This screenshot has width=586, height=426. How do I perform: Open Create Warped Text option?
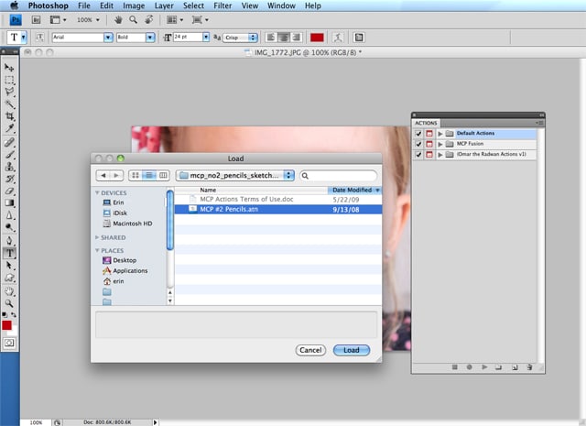tap(338, 38)
